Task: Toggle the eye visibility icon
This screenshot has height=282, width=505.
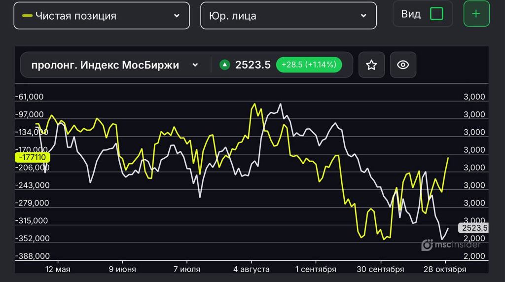Action: coord(403,65)
